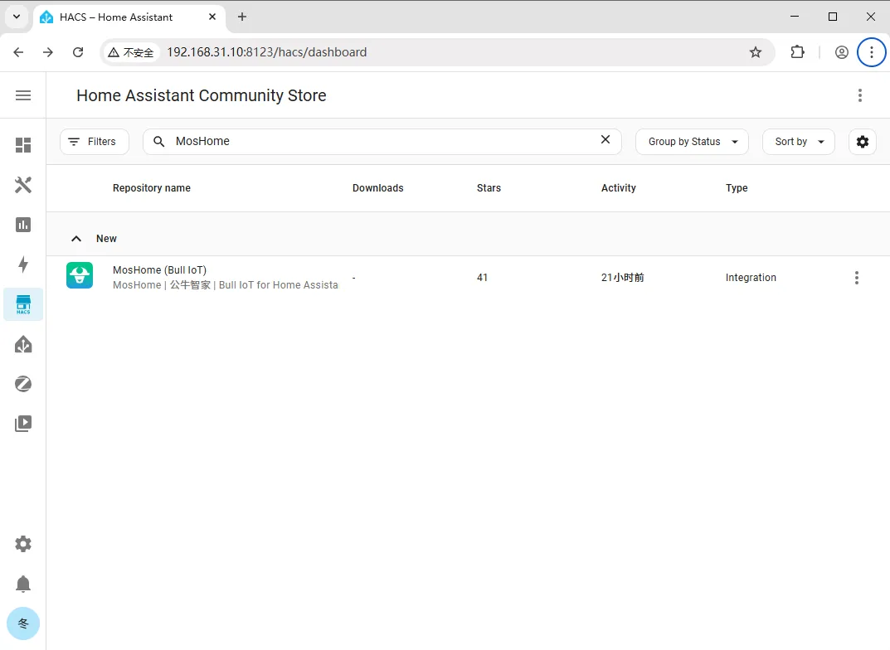Viewport: 890px width, 650px height.
Task: Open the browser Extensions puzzle icon
Action: (797, 52)
